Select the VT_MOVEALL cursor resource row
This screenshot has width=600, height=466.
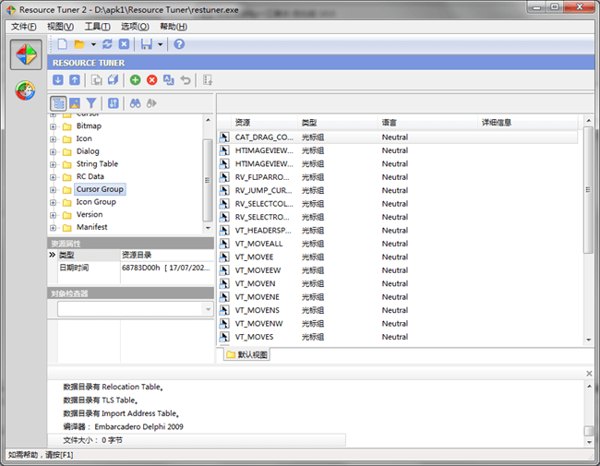259,244
